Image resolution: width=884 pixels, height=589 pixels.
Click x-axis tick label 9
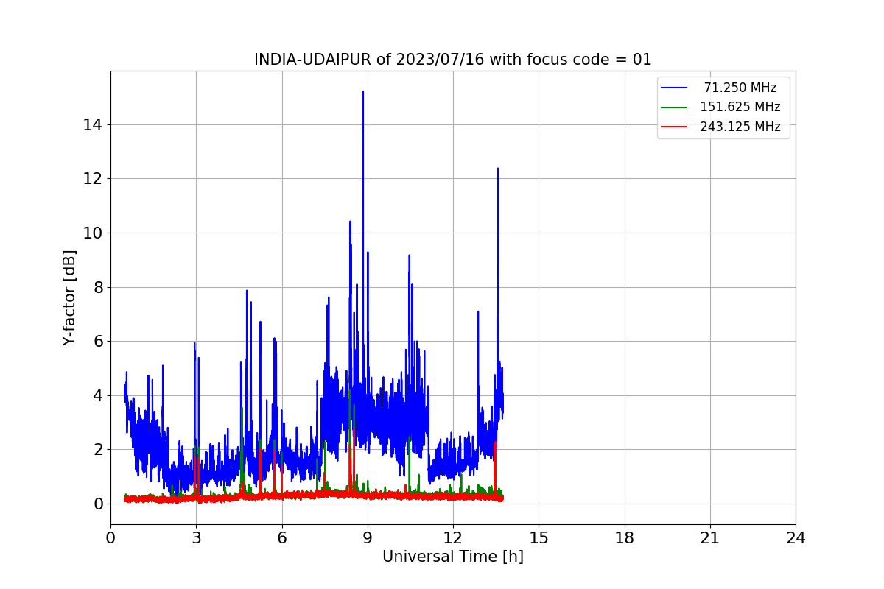tap(368, 538)
